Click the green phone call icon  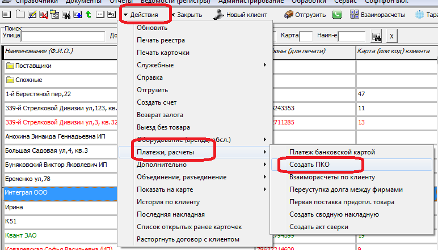pyautogui.click(x=336, y=14)
